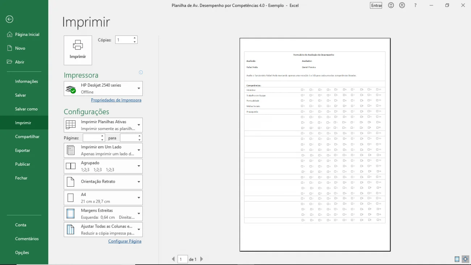Click the active sheets grid icon
Viewport: 471px width, 265px height.
pyautogui.click(x=71, y=125)
